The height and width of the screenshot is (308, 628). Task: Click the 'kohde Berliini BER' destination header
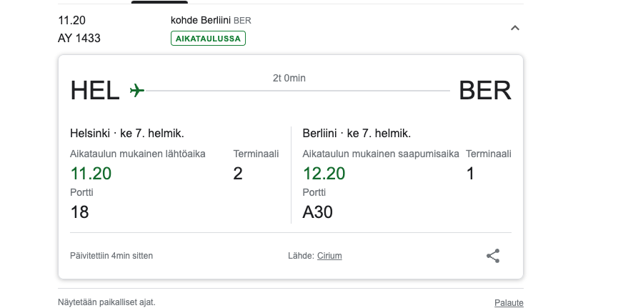(211, 20)
